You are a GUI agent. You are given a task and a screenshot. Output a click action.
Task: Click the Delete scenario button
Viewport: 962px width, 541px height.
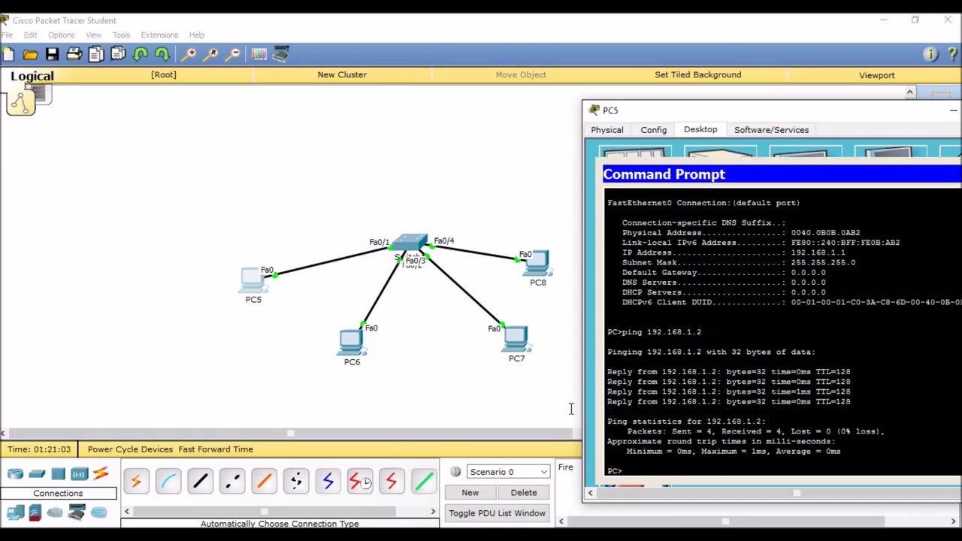tap(524, 493)
